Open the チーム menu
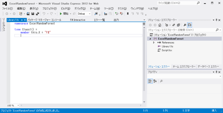This screenshot has width=223, height=113. click(95, 9)
